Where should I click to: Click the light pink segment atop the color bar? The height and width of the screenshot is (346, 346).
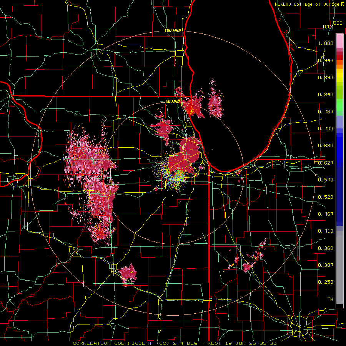pos(339,41)
